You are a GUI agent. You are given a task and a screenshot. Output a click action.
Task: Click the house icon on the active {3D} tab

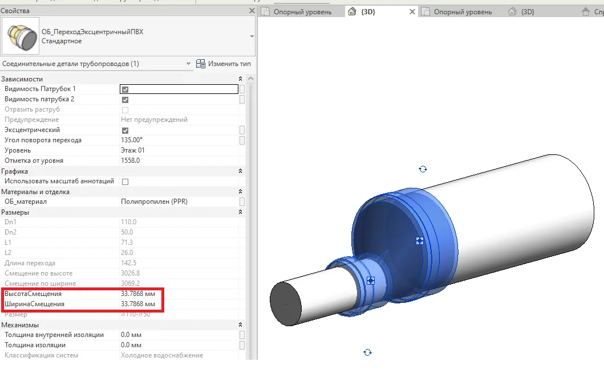click(352, 11)
